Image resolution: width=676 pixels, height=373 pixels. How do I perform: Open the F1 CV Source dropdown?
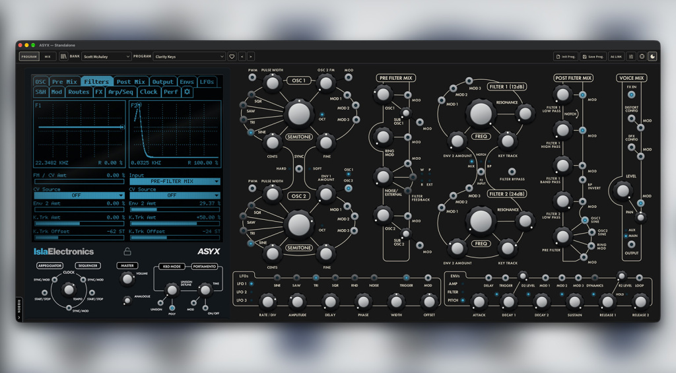pyautogui.click(x=79, y=195)
